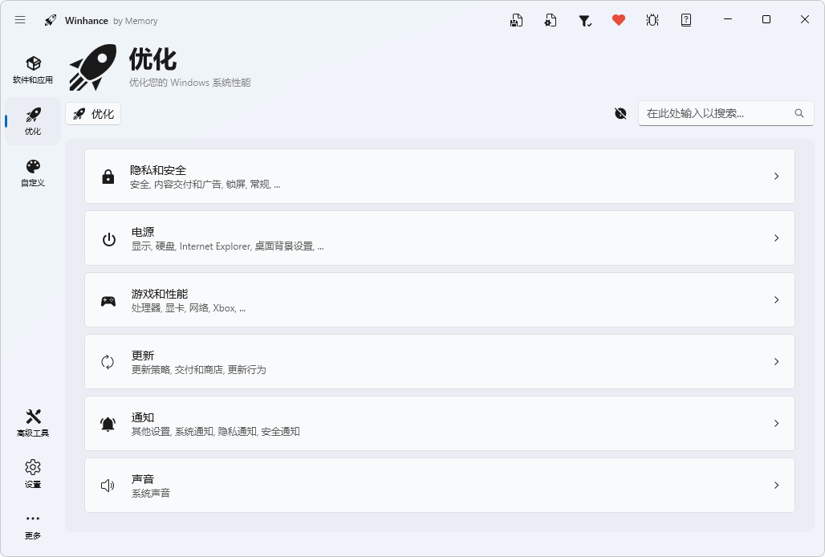This screenshot has height=557, width=825.
Task: Open the filter options icon
Action: pos(584,19)
